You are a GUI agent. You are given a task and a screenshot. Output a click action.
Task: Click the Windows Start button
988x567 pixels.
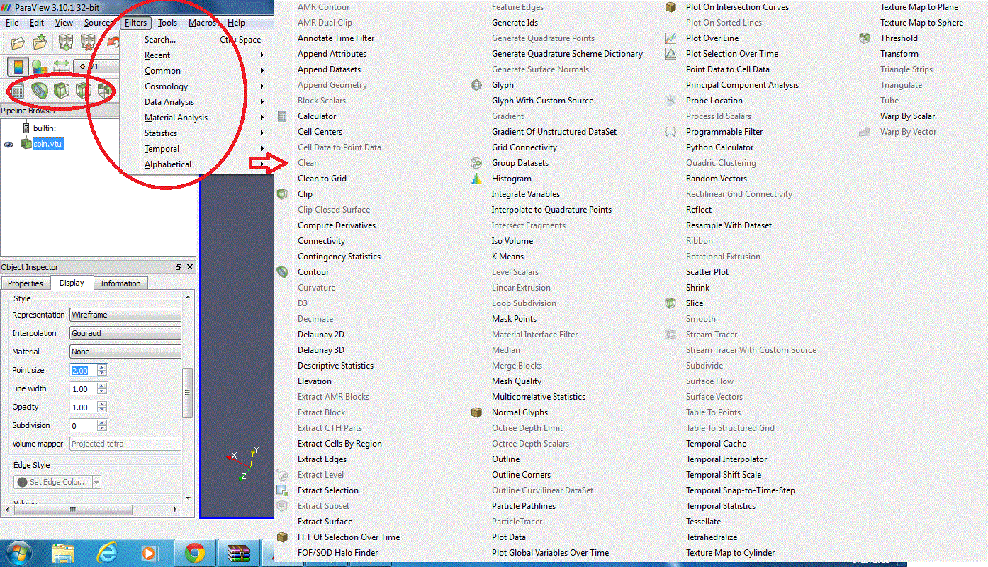coord(18,553)
